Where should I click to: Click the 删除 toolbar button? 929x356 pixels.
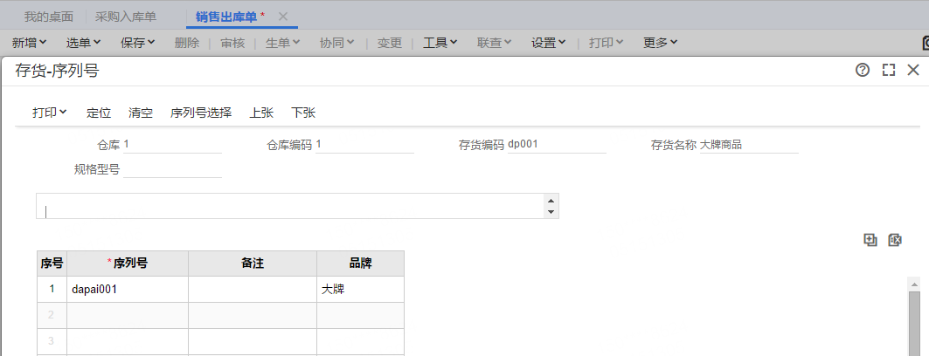pos(187,43)
